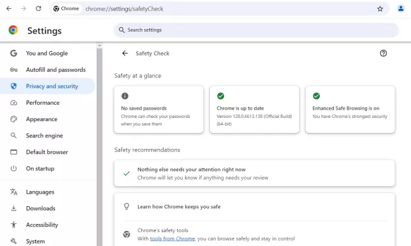Click the accessibility person icon
The image size is (411, 246).
pyautogui.click(x=14, y=225)
